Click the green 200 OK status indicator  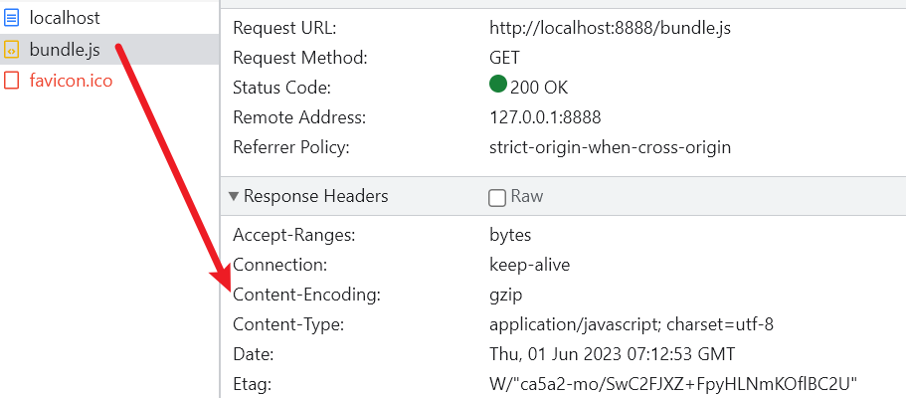[497, 85]
